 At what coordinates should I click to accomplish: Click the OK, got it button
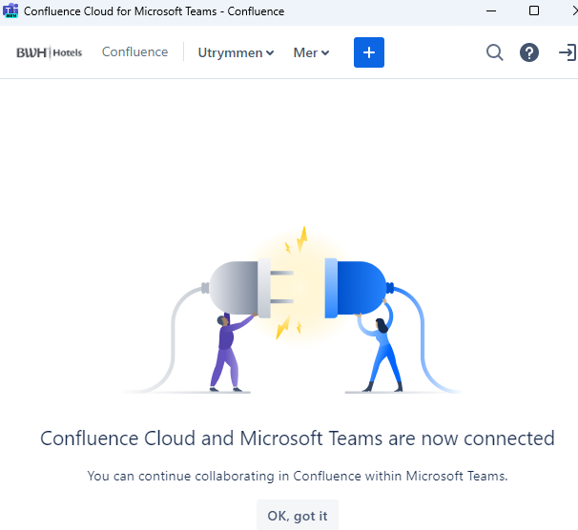pos(298,516)
